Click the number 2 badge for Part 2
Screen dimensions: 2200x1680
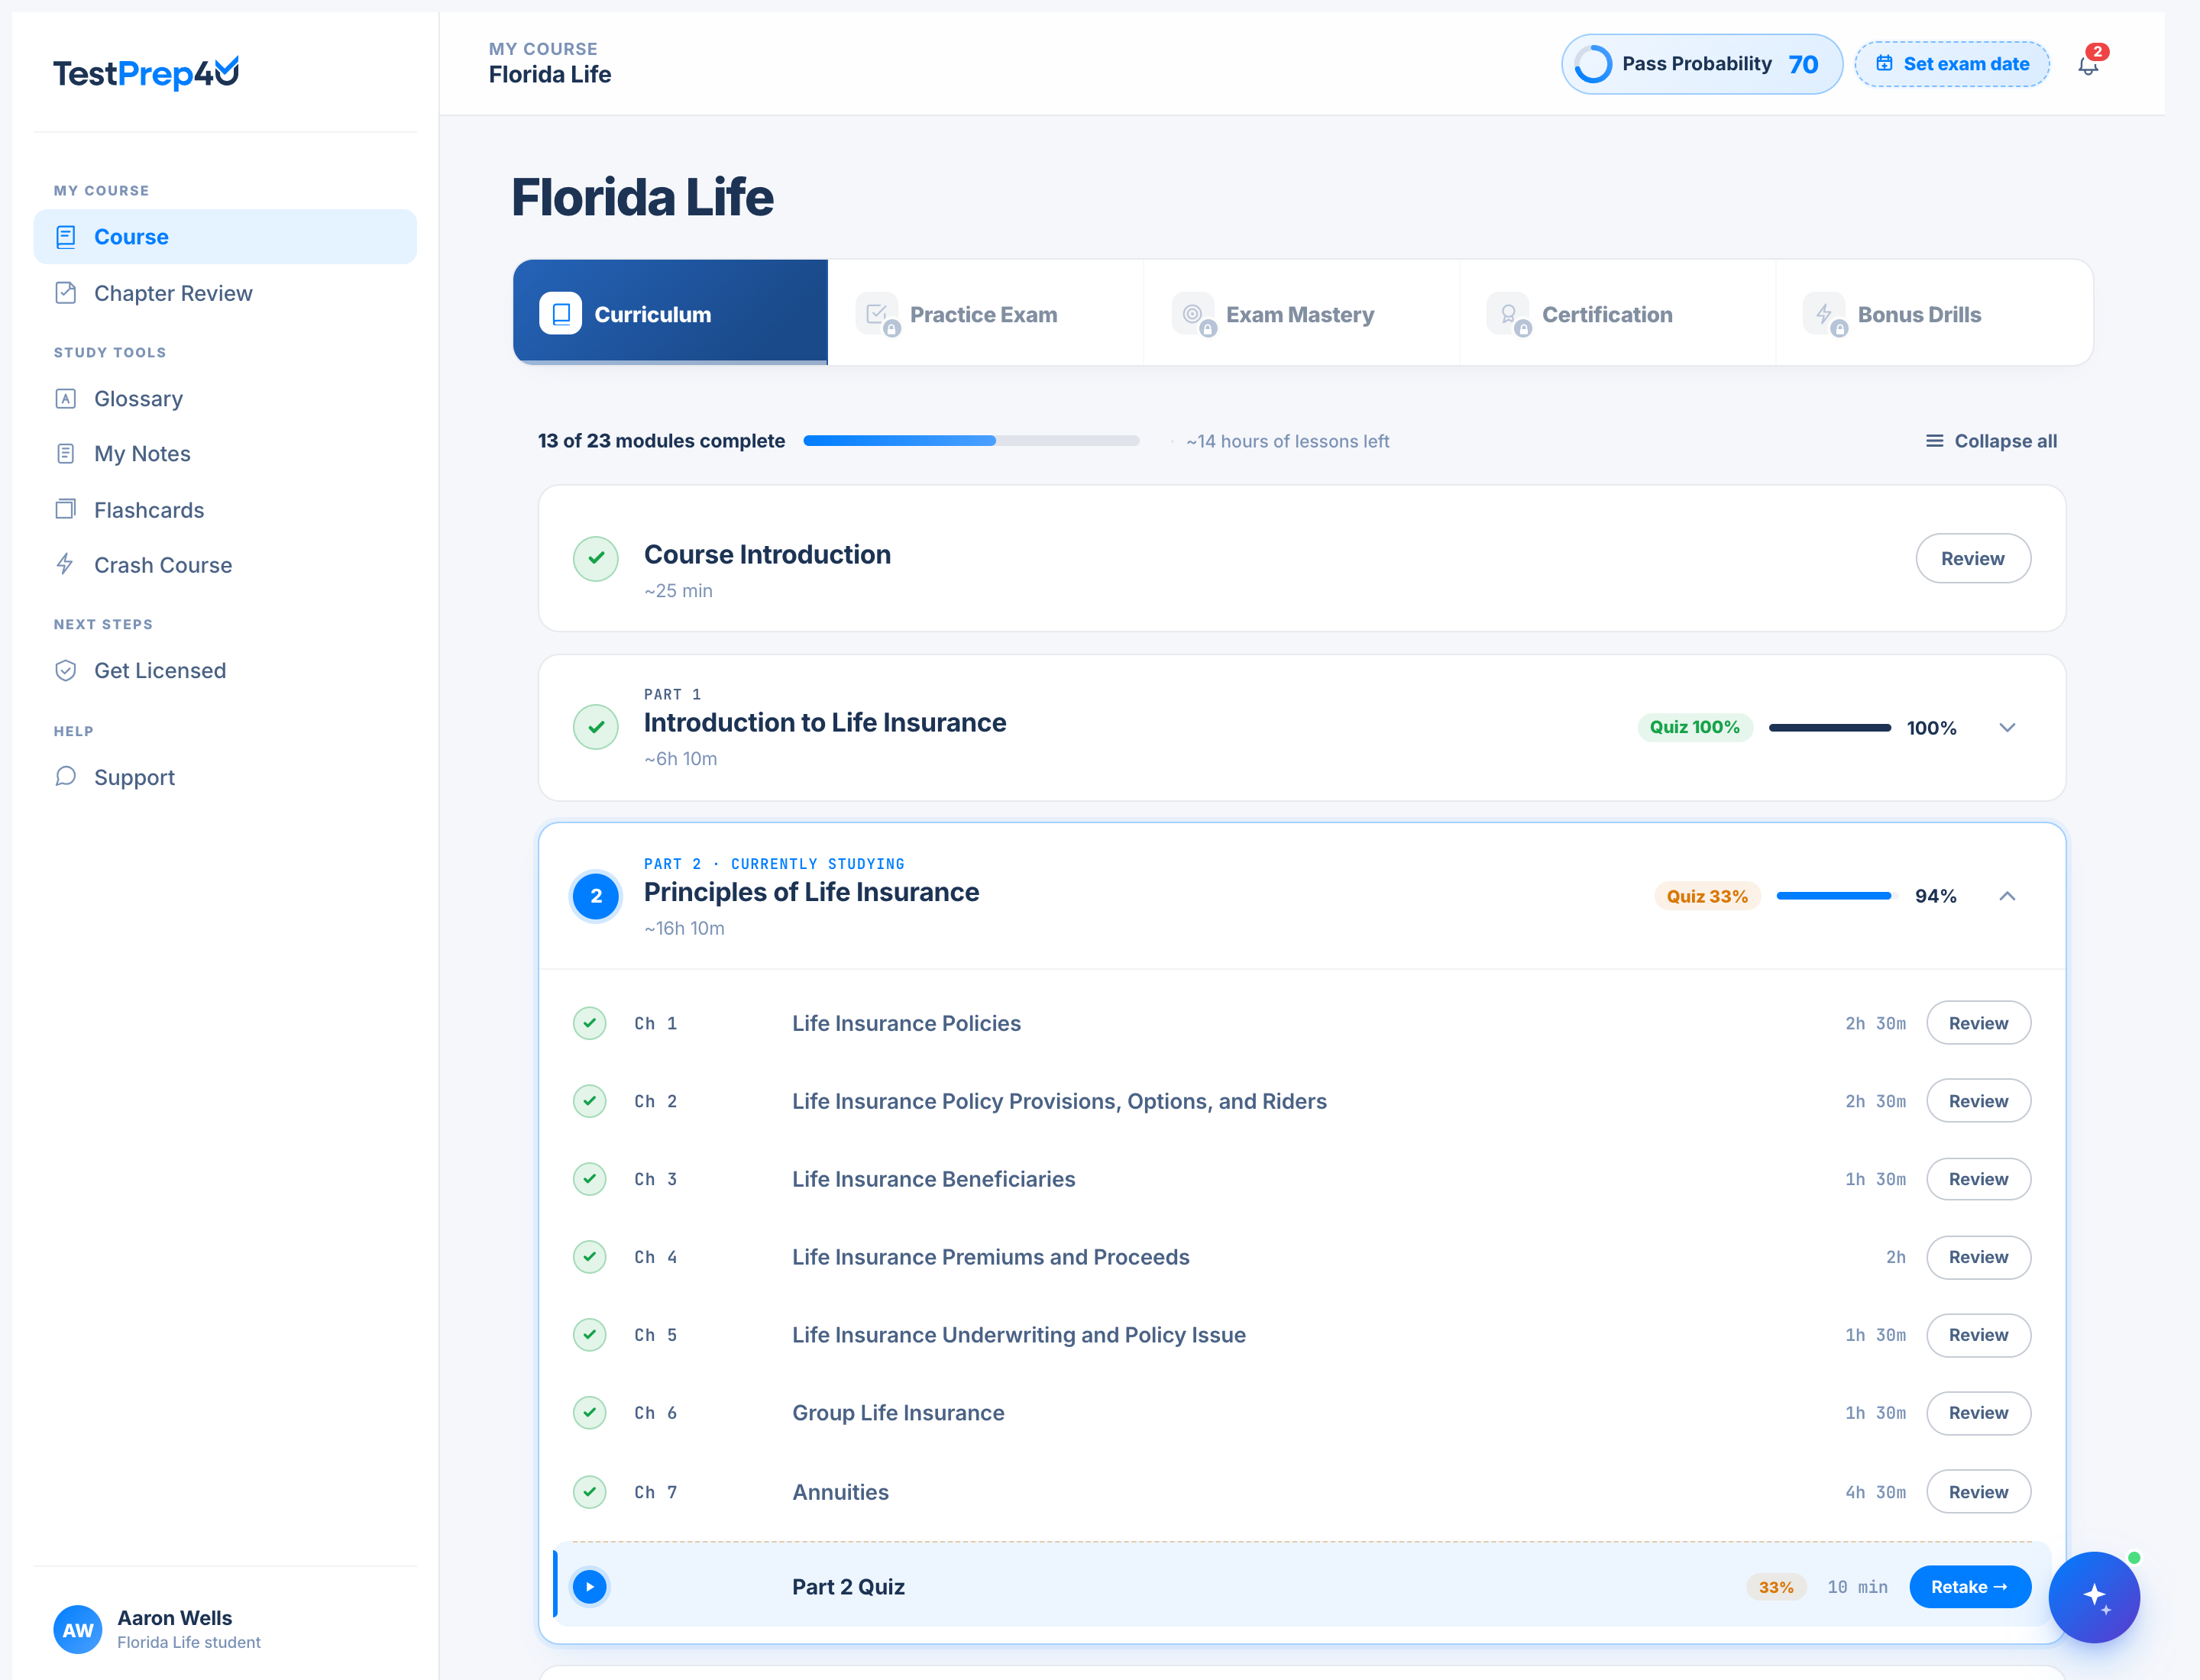(597, 896)
